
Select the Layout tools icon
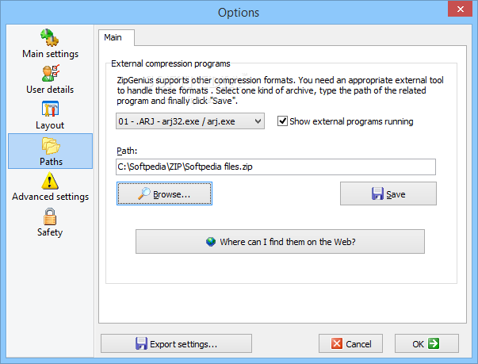(50, 109)
